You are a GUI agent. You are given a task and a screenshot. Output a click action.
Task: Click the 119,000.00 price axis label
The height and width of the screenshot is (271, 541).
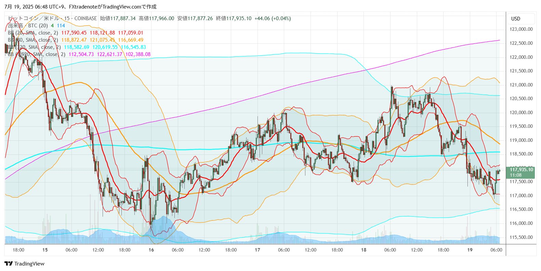tap(521, 140)
